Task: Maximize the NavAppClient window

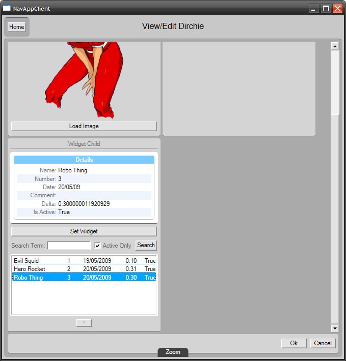Action: coord(326,9)
